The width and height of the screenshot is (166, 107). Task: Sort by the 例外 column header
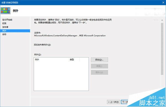click(51, 60)
